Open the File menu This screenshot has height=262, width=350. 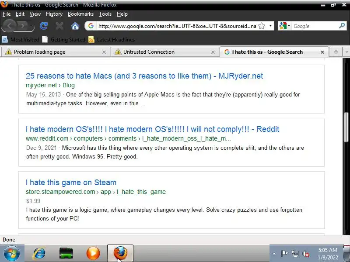point(7,14)
